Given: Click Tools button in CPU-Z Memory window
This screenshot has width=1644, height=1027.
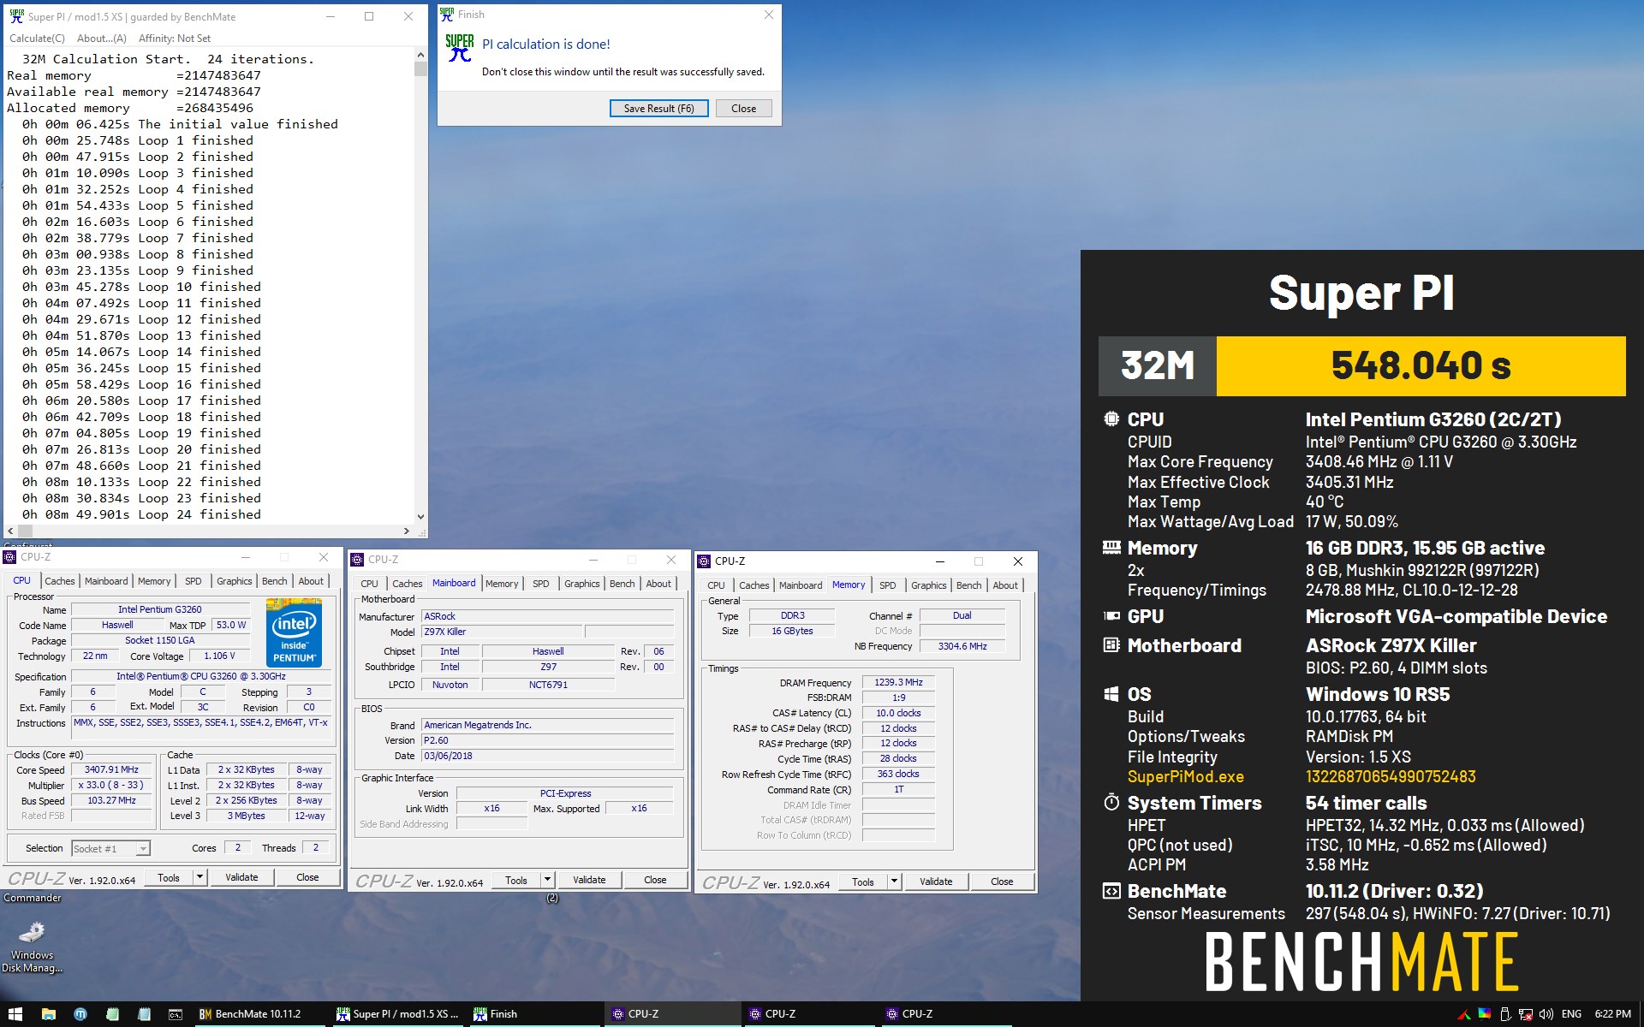Looking at the screenshot, I should coord(863,882).
